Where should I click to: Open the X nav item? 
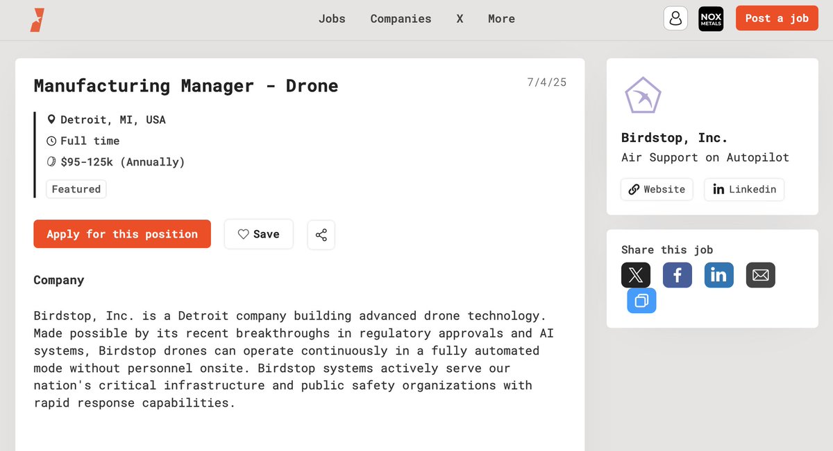pyautogui.click(x=460, y=19)
